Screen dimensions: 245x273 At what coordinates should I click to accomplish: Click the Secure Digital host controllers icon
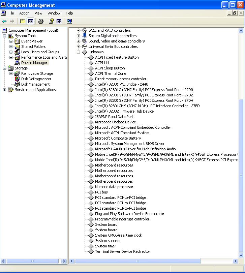(85, 36)
